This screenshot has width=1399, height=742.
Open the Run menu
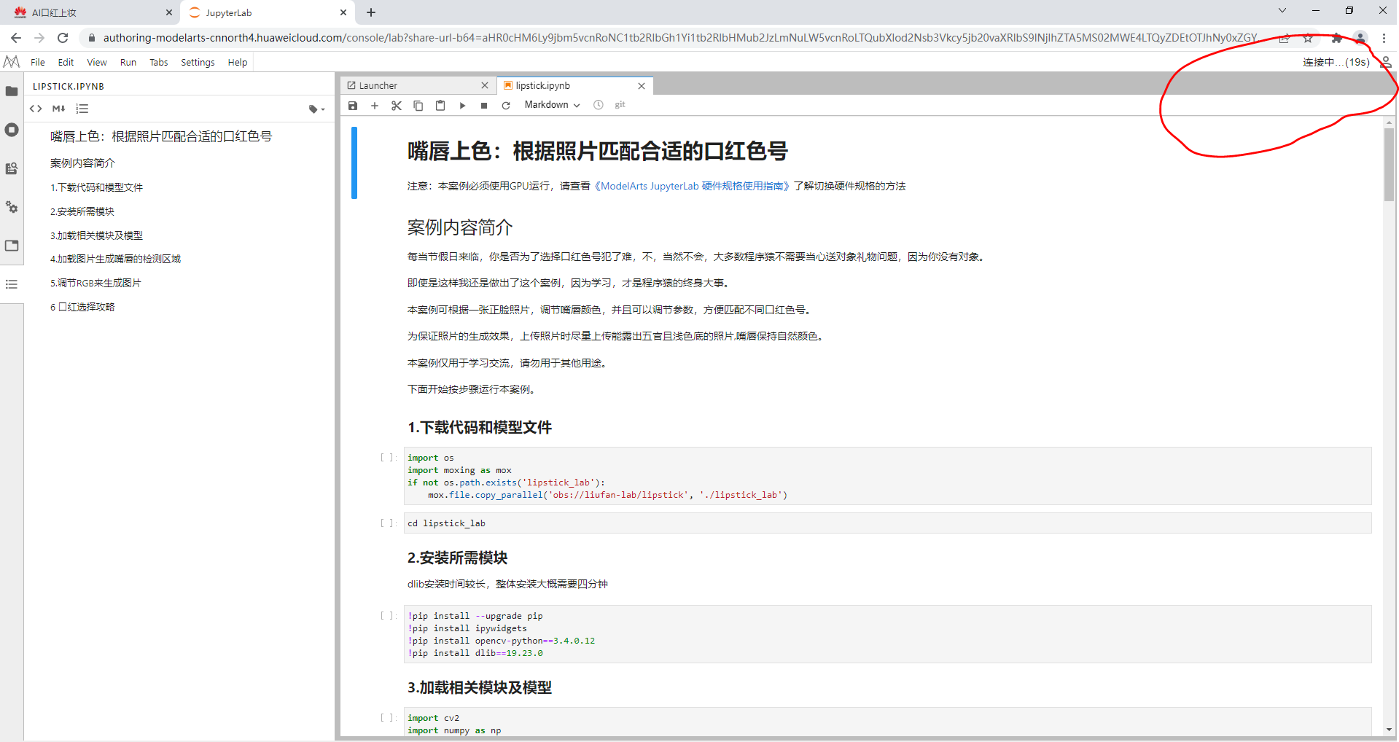pos(128,62)
